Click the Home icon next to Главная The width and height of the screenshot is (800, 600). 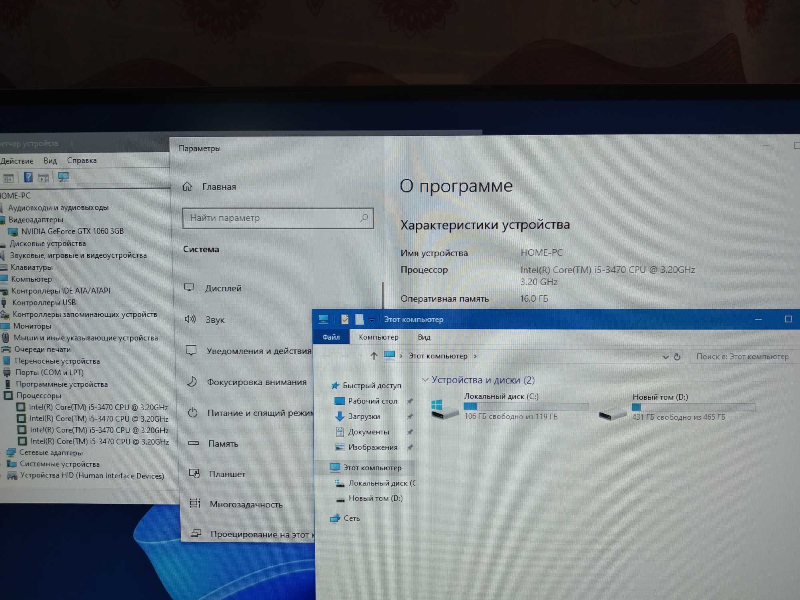click(187, 186)
